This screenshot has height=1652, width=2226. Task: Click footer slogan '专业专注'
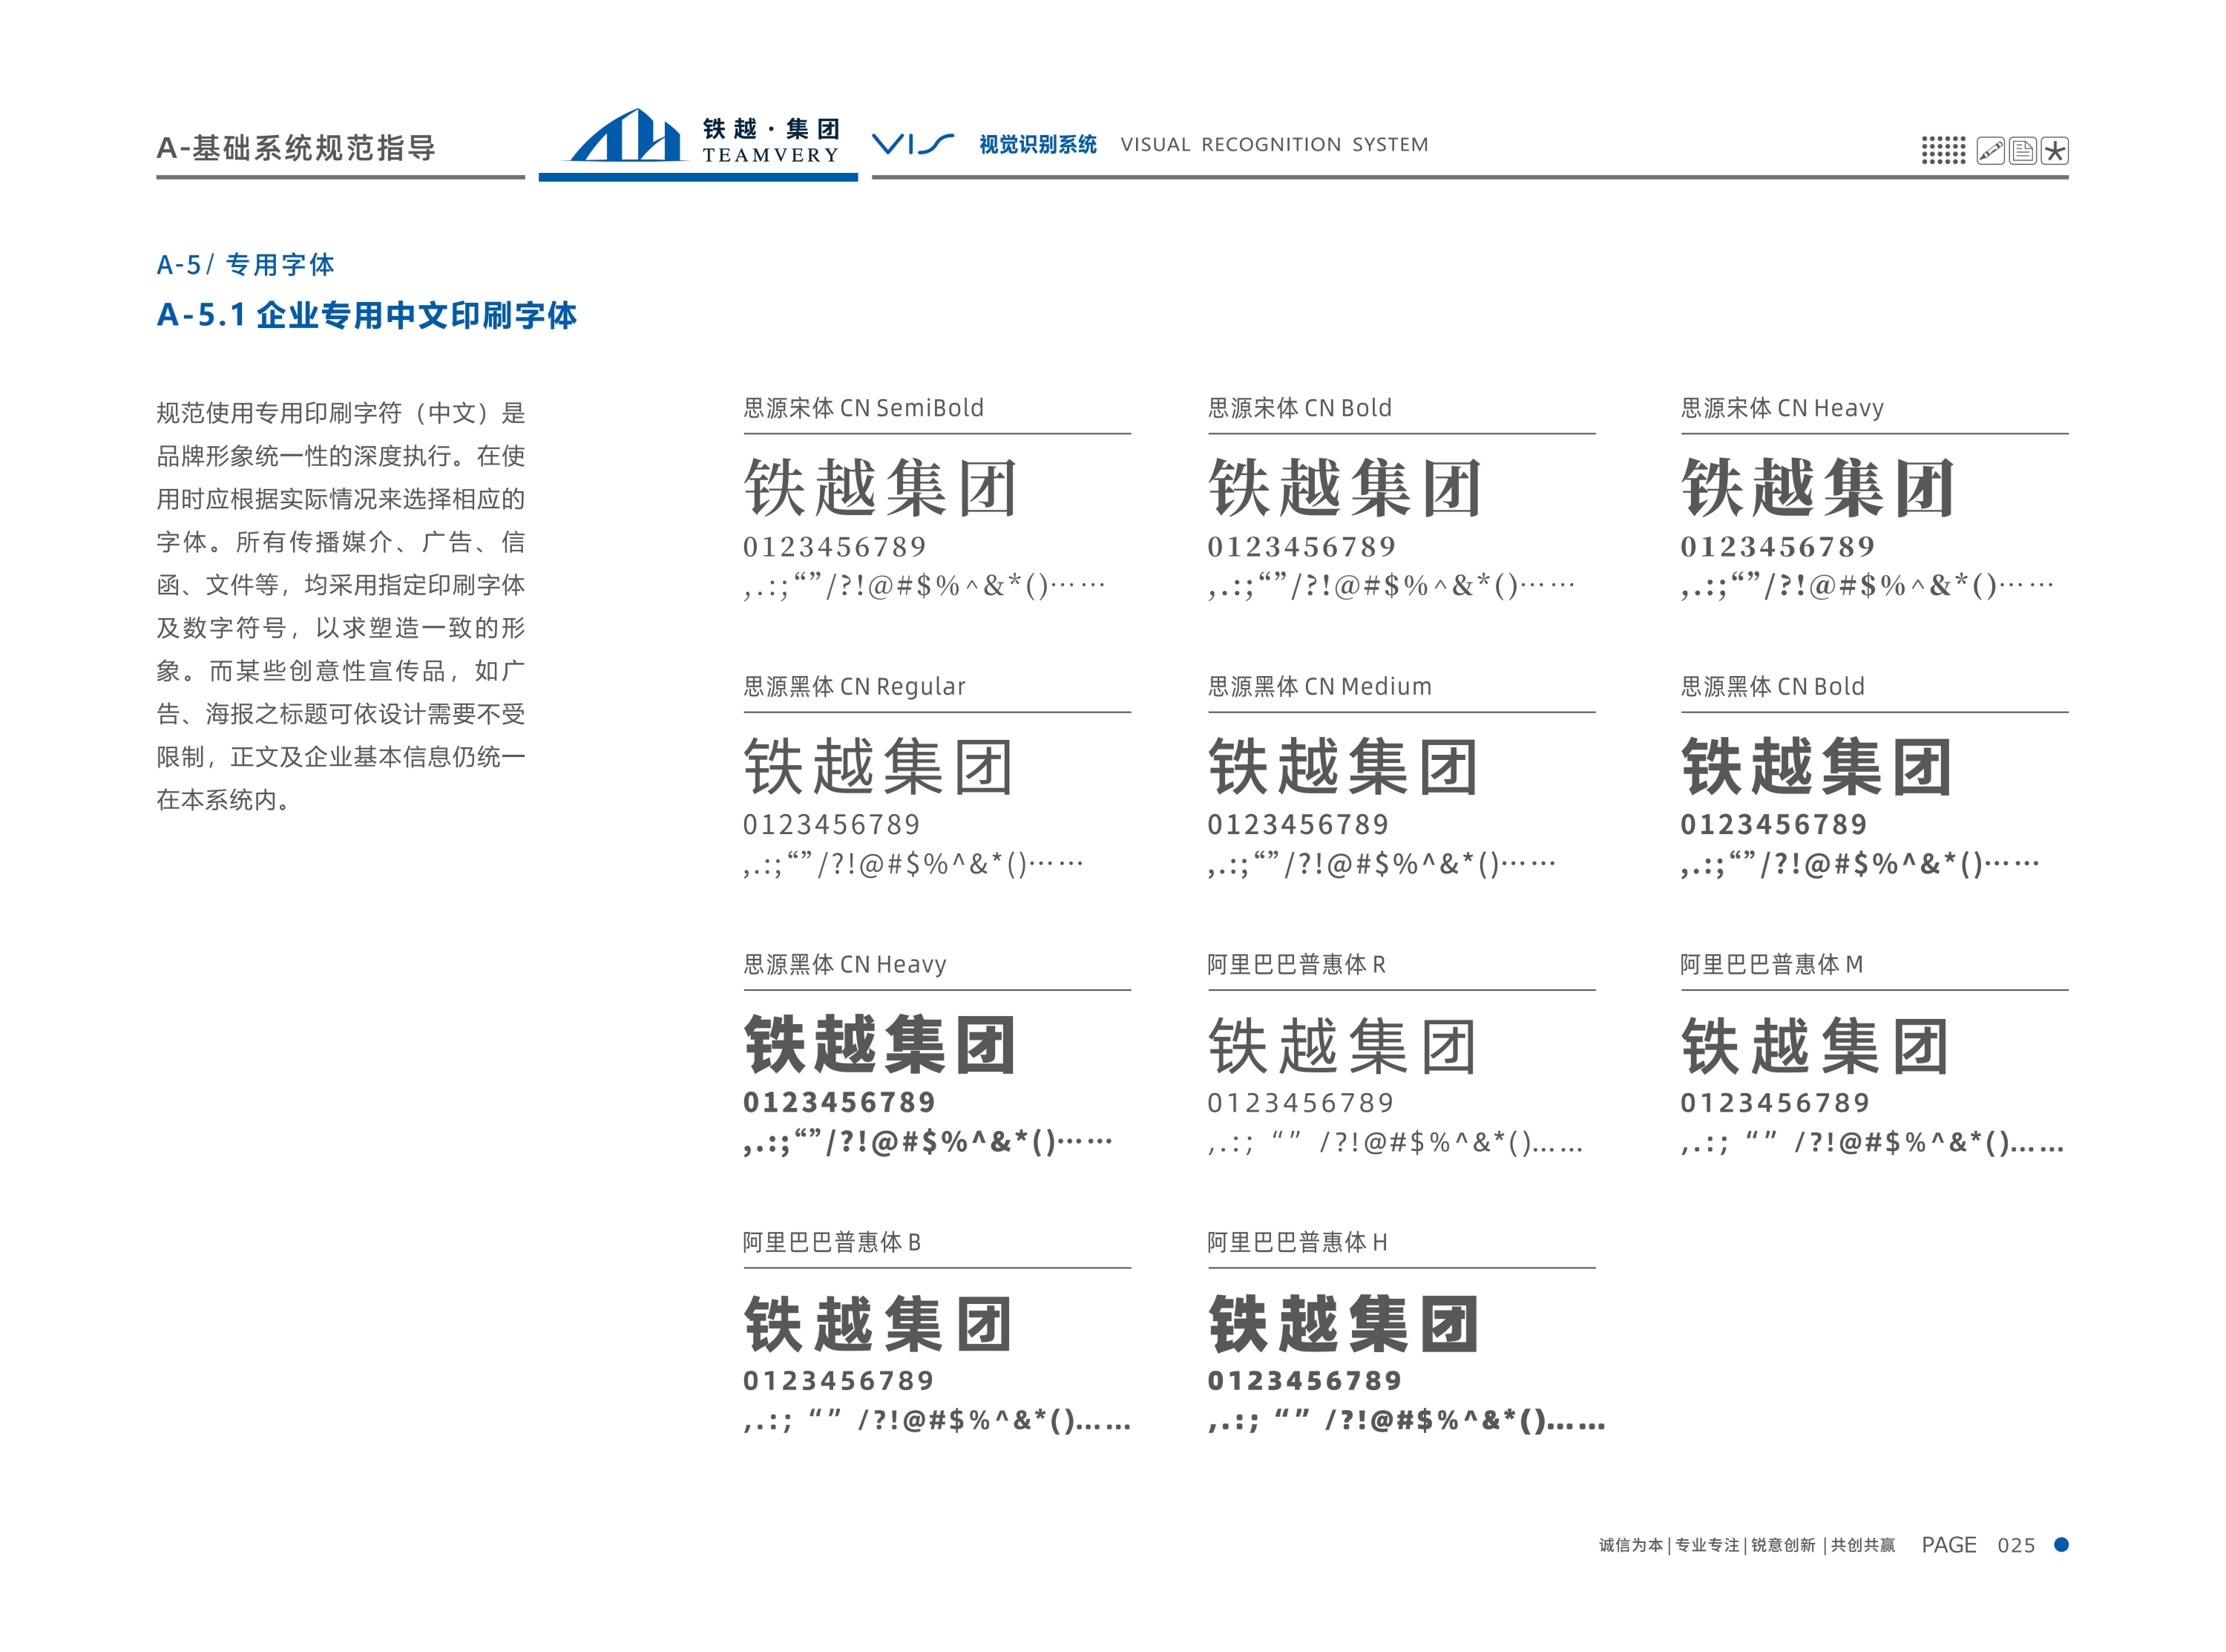coord(1707,1545)
